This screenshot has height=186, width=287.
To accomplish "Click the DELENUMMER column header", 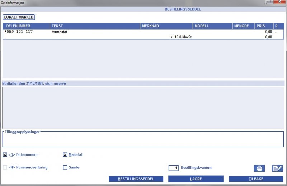I will tap(26, 26).
